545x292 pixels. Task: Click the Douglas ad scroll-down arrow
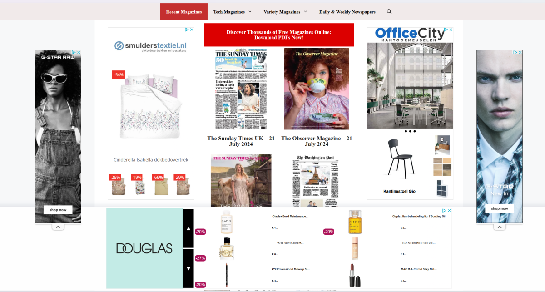tap(188, 268)
